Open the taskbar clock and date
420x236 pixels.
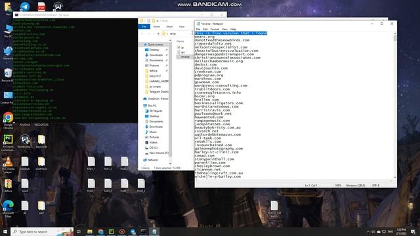click(x=402, y=231)
